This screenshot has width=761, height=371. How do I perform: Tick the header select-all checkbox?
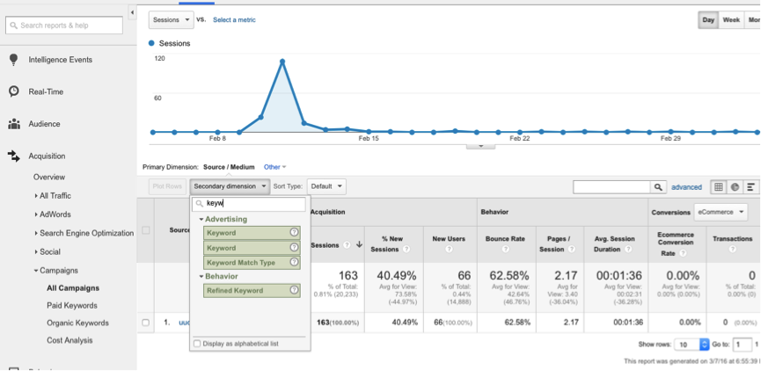(x=145, y=230)
